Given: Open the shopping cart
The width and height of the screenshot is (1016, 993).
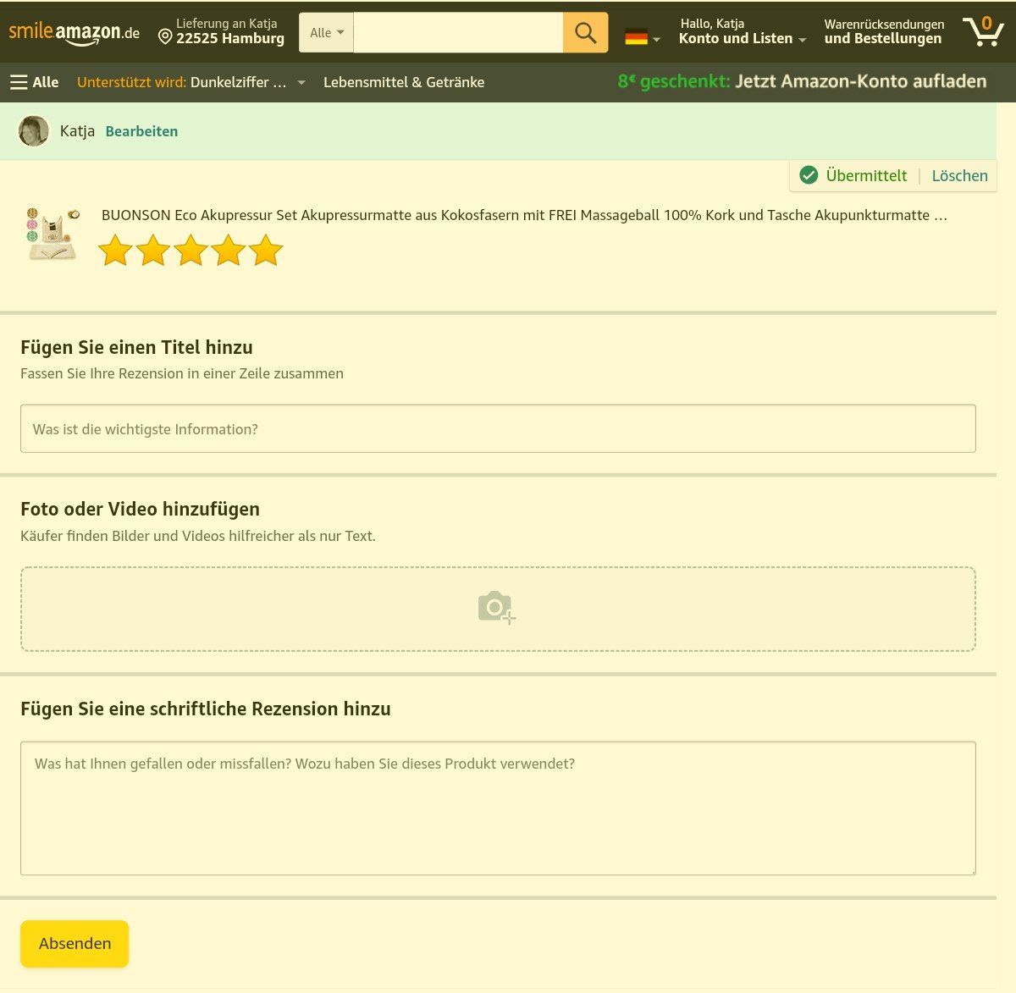Looking at the screenshot, I should click(x=982, y=32).
